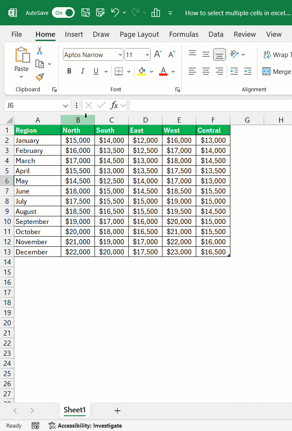This screenshot has height=431, width=292.
Task: Click the Copy icon
Action: (x=40, y=64)
